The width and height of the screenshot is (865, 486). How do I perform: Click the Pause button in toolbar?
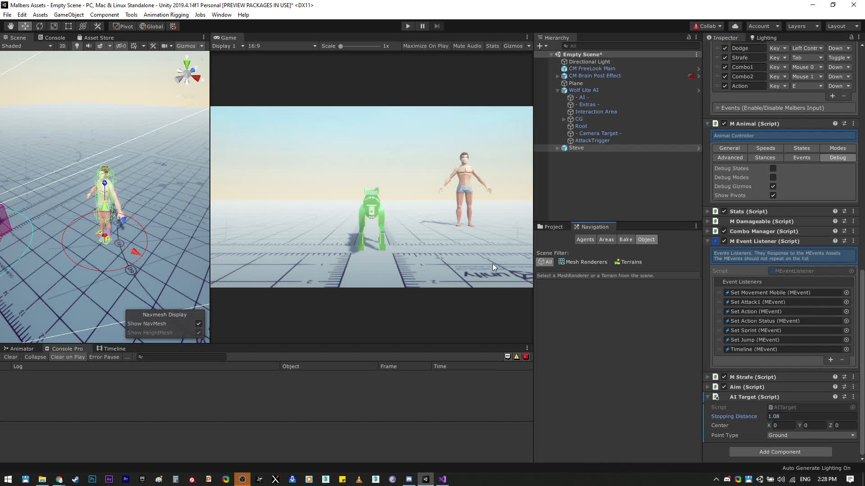click(x=422, y=26)
